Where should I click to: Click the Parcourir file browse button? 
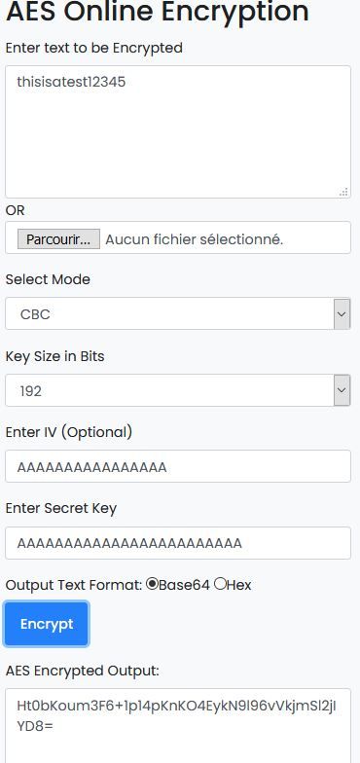coord(58,239)
